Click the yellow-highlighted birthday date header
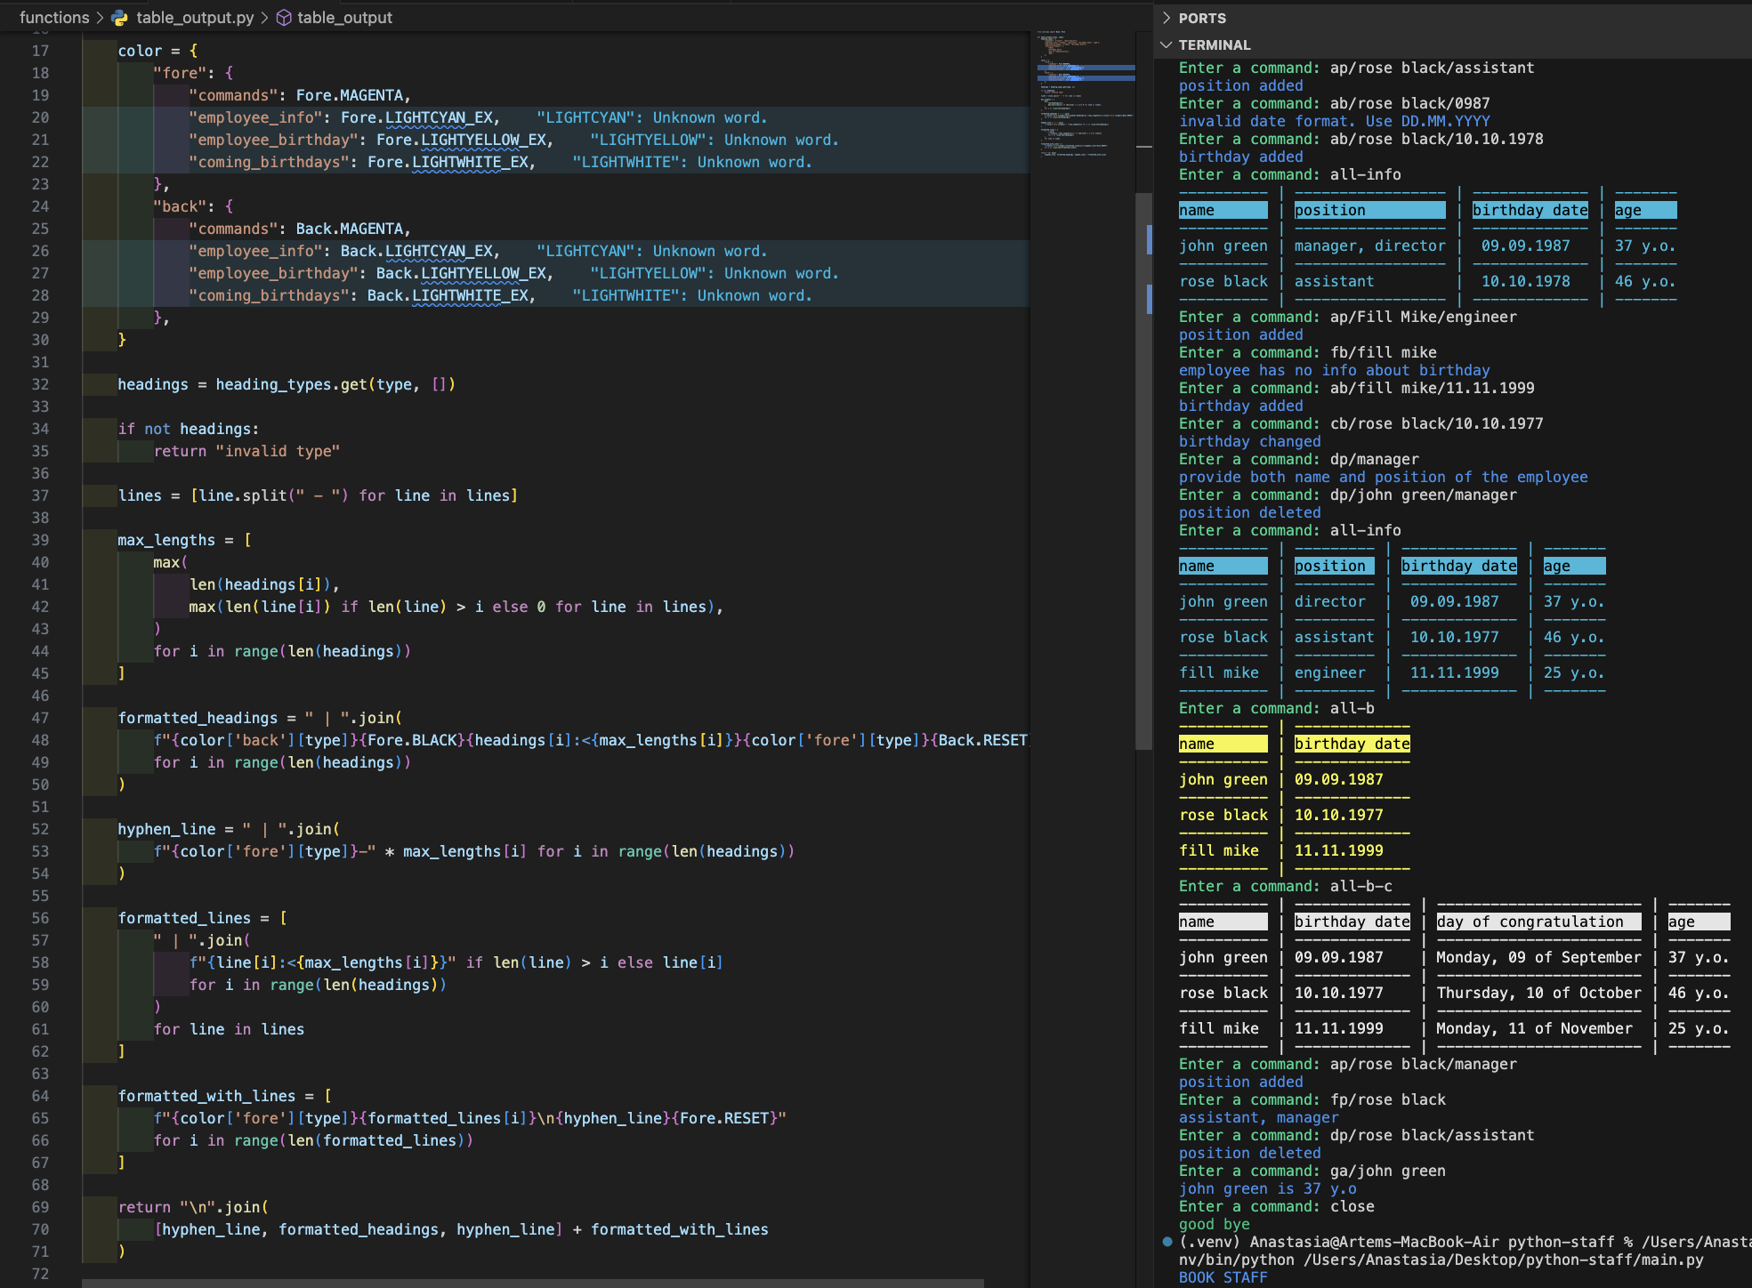Screen dimensions: 1752x1288 click(1352, 744)
